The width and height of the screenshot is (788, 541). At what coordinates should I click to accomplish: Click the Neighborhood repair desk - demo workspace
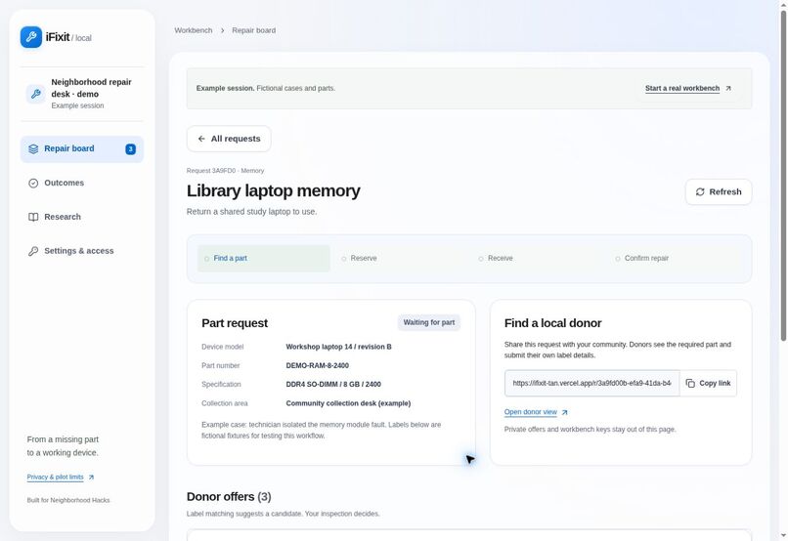[x=82, y=94]
